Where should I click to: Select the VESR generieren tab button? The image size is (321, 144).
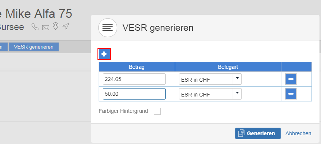(34, 47)
